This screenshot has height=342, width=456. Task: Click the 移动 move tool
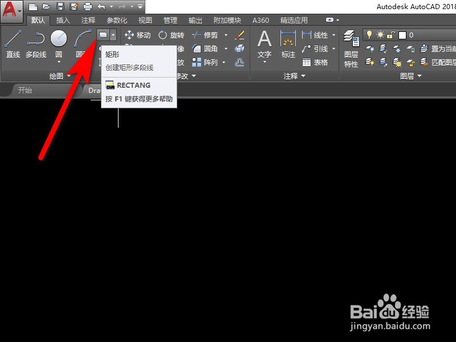(x=137, y=35)
